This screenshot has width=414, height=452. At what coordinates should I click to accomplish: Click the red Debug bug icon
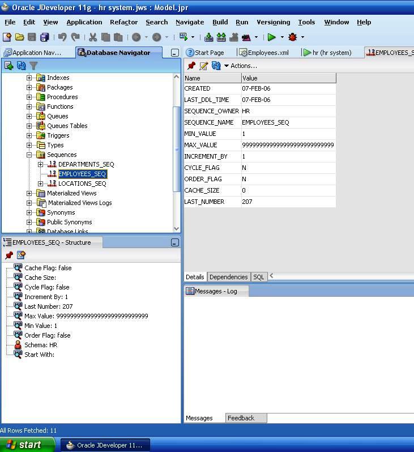[x=292, y=37]
